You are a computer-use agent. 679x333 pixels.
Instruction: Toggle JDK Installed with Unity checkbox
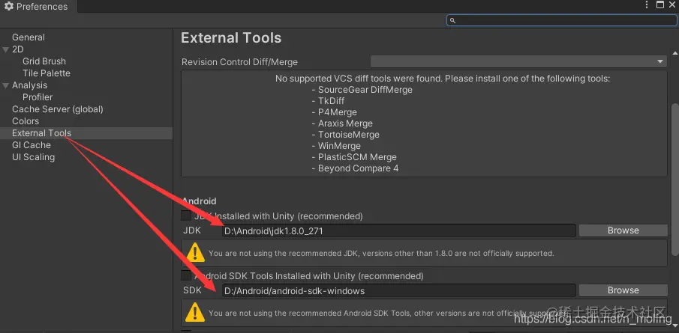186,216
